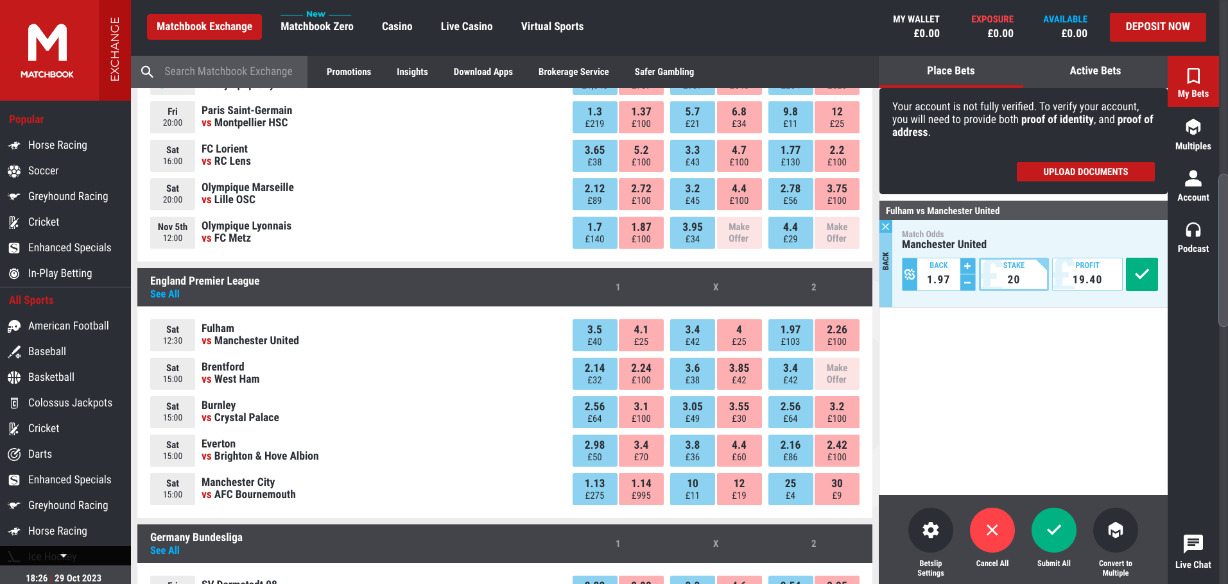Screen dimensions: 1228x584
Task: Decrease back odds with minus button
Action: 967,283
